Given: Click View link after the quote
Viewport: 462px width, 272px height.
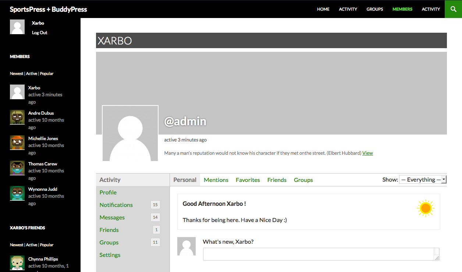Looking at the screenshot, I should coord(367,153).
